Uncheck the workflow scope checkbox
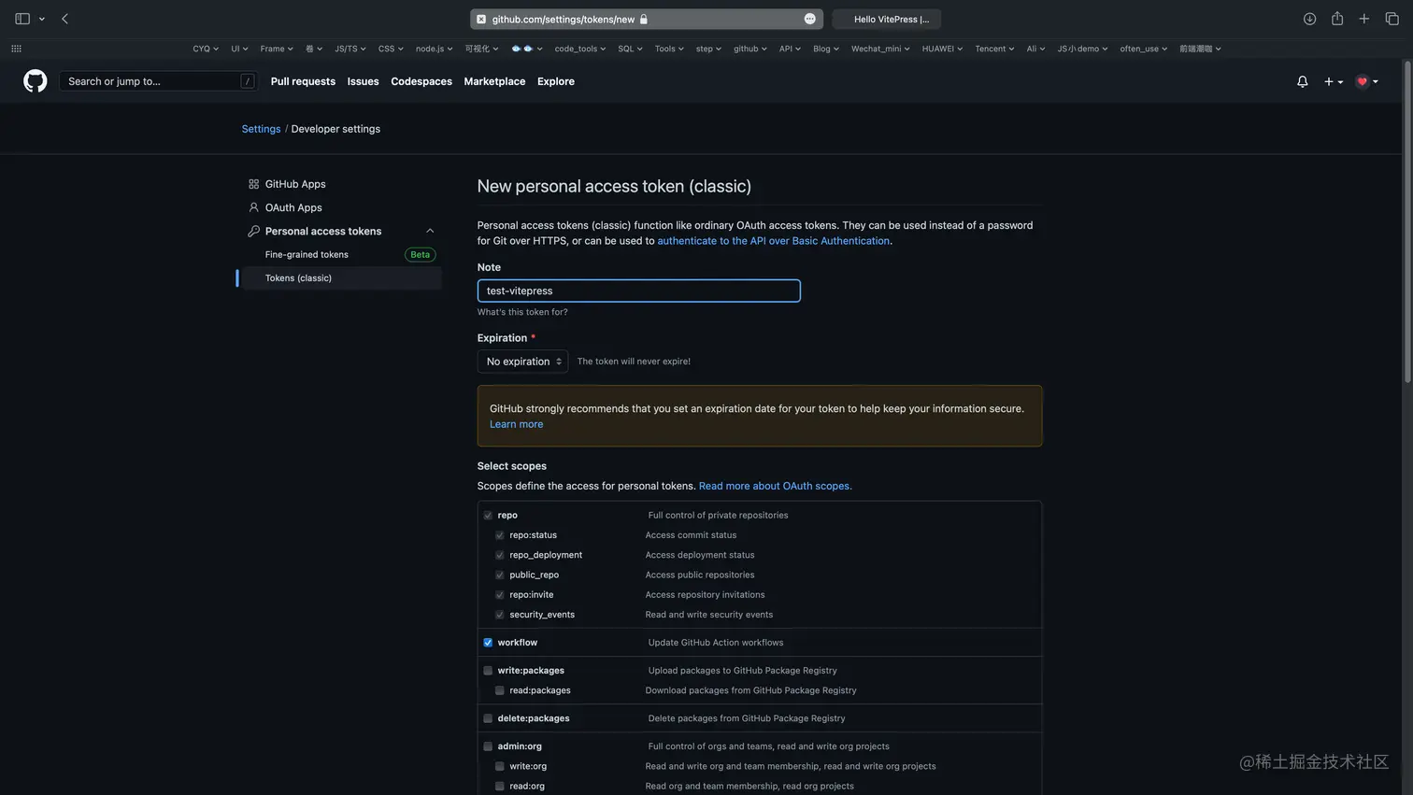The height and width of the screenshot is (795, 1413). 488,643
